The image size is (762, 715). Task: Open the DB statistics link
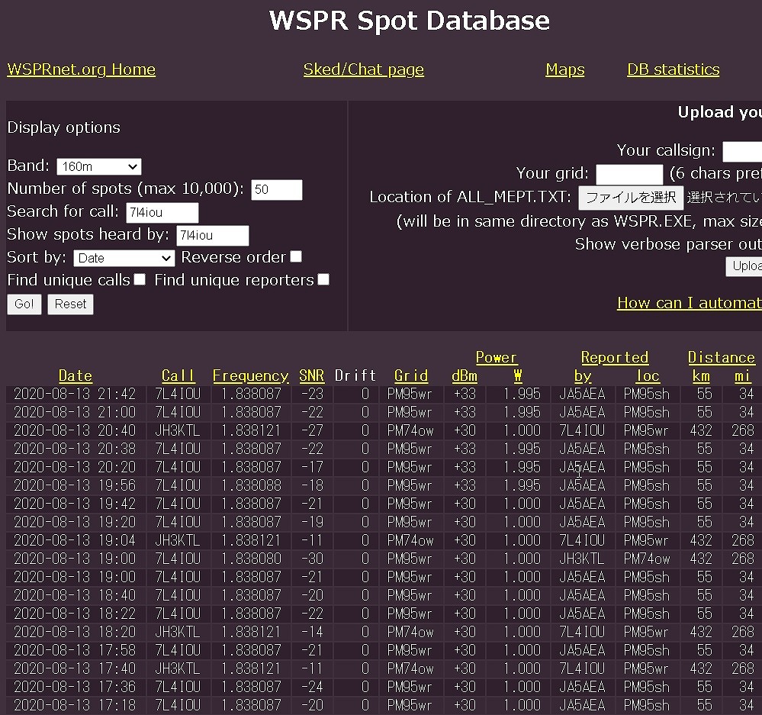coord(673,69)
